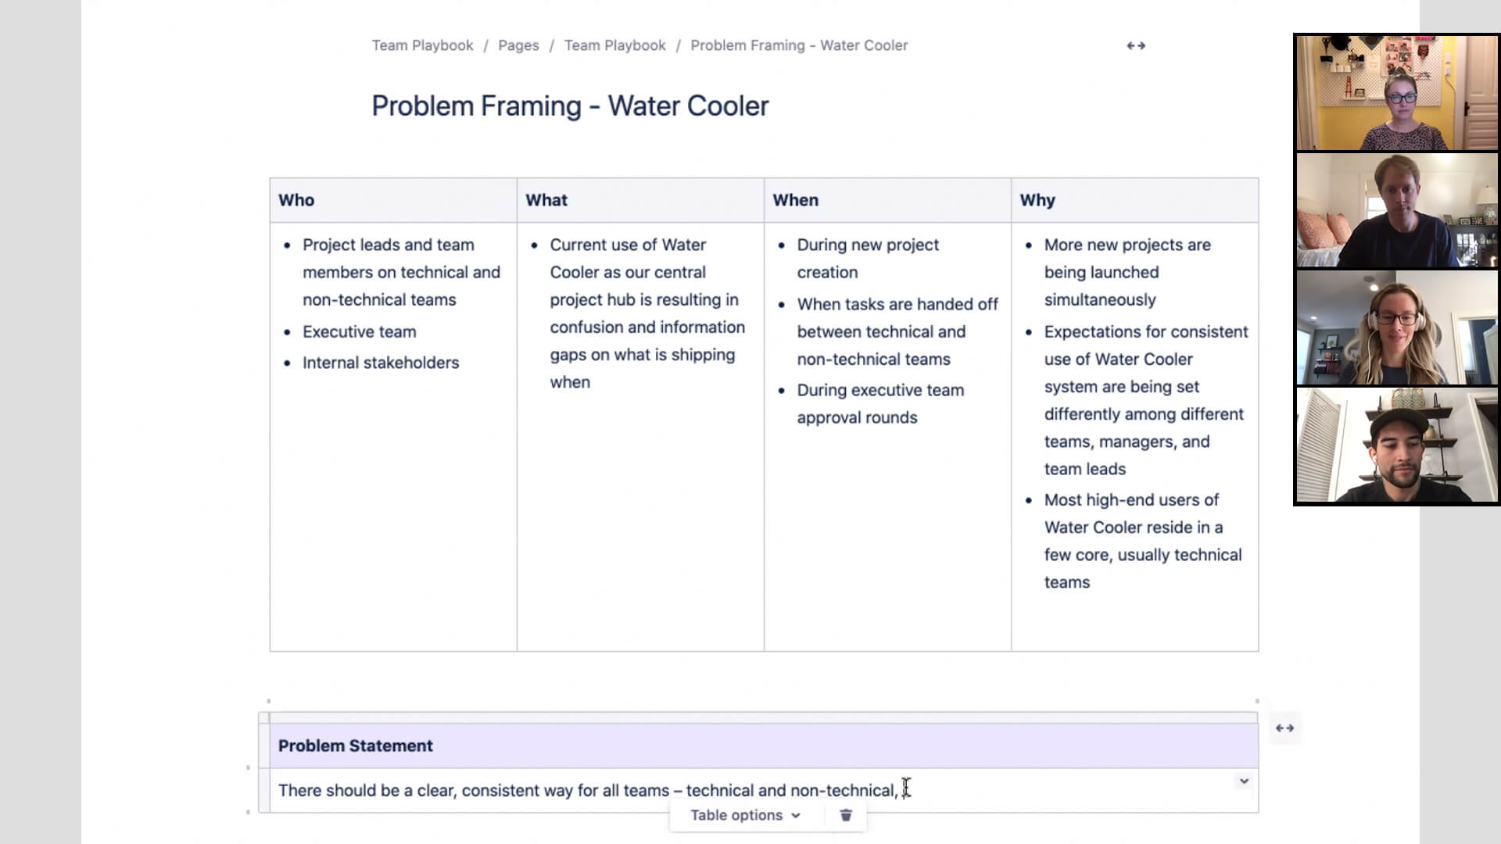Select the Who column header
1501x844 pixels.
click(x=296, y=199)
